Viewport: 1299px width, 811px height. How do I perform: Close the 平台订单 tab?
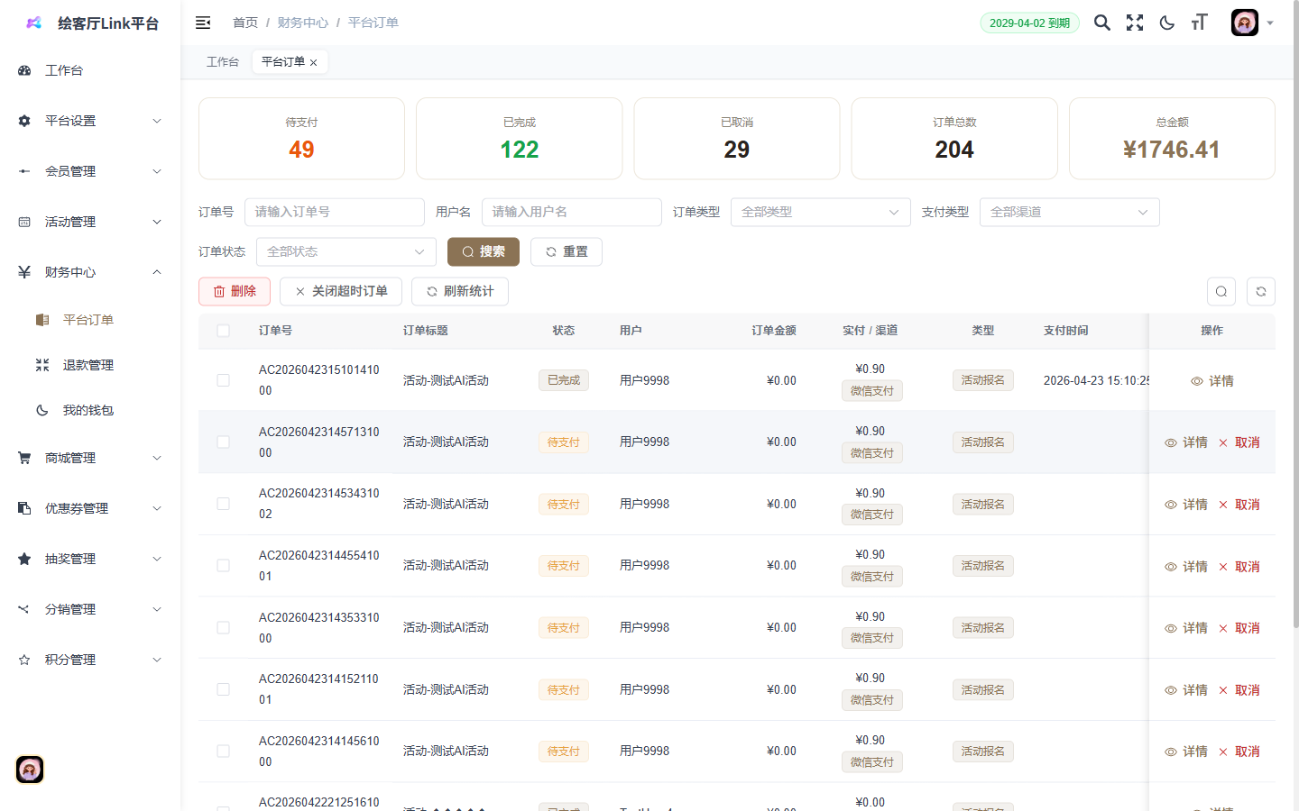click(314, 62)
